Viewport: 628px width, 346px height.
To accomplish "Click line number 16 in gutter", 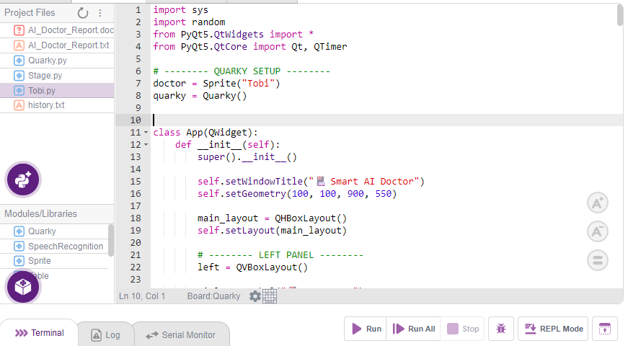I will click(136, 194).
